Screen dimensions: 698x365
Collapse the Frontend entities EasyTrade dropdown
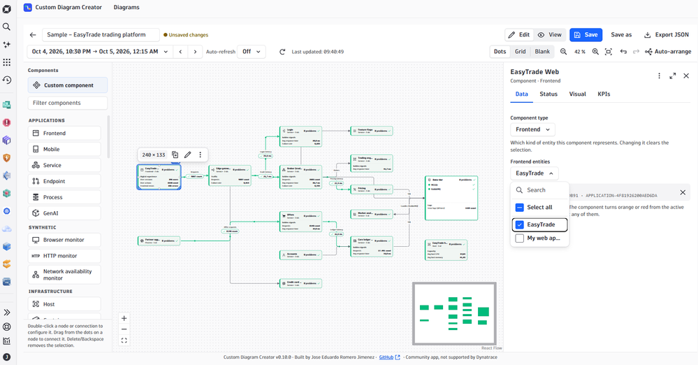point(535,173)
